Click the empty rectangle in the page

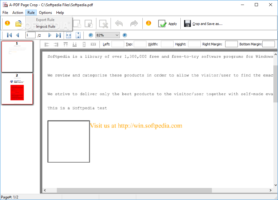[x=69, y=142]
